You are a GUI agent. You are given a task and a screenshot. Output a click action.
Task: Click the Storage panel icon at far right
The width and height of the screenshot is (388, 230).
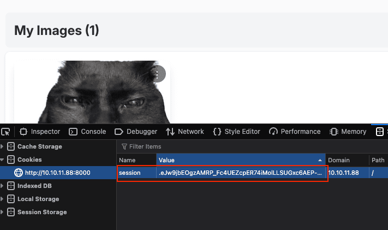(x=380, y=132)
